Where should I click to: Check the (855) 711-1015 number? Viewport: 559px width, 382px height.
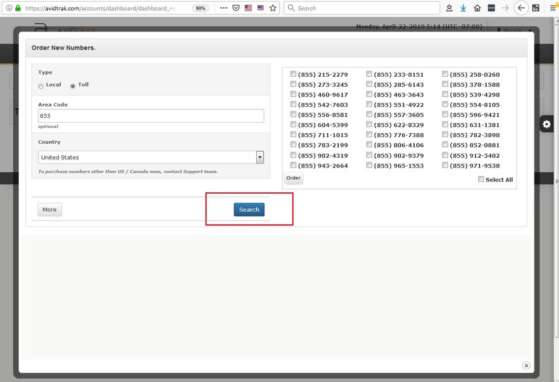[293, 134]
